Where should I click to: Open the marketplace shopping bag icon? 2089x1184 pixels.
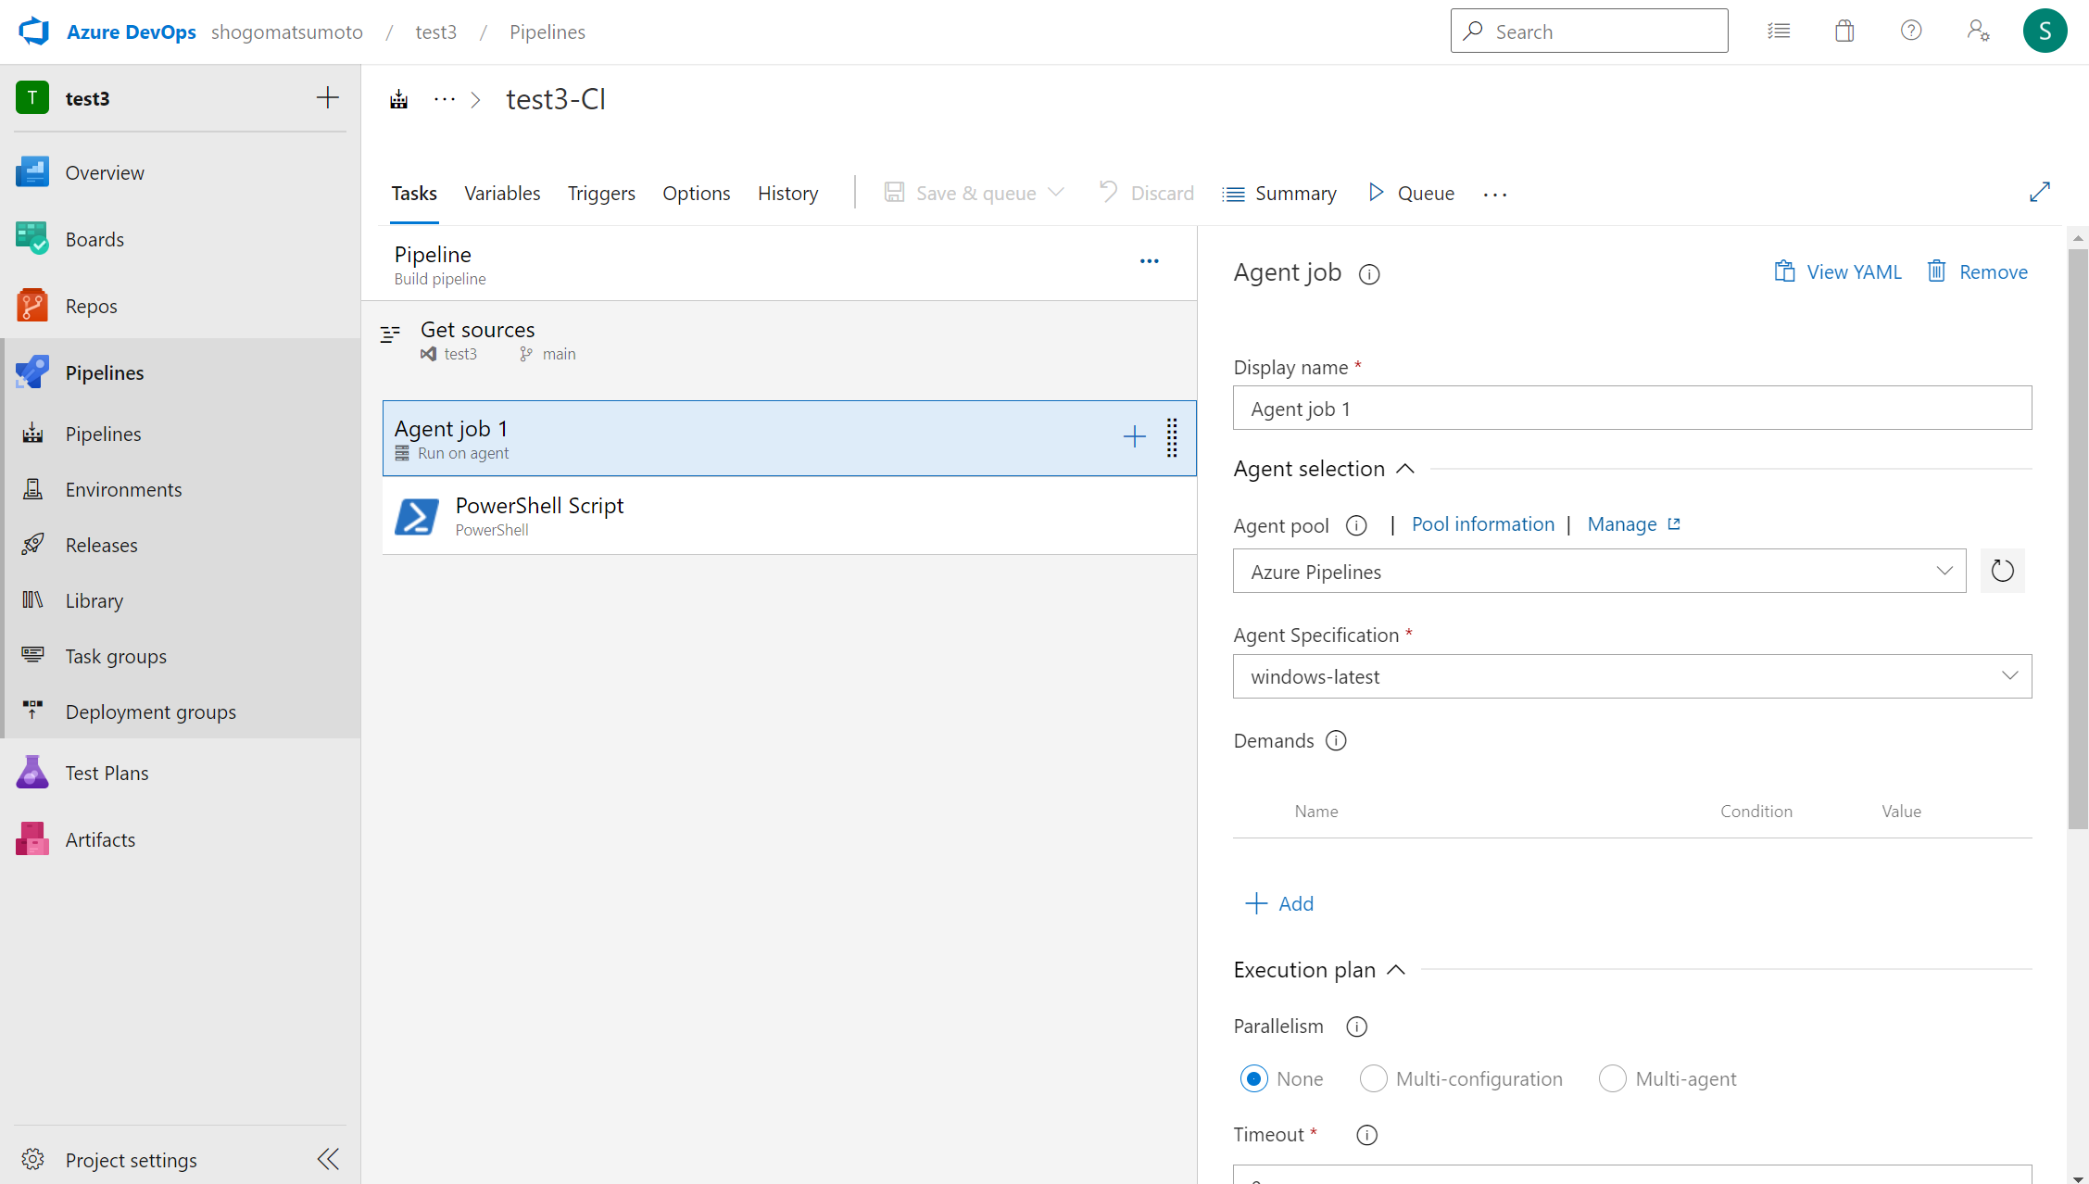pos(1844,31)
